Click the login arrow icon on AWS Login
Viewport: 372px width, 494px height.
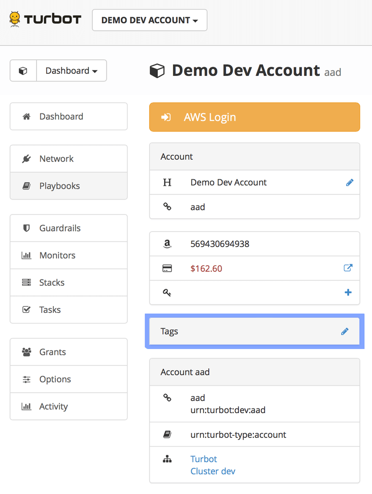pyautogui.click(x=166, y=117)
